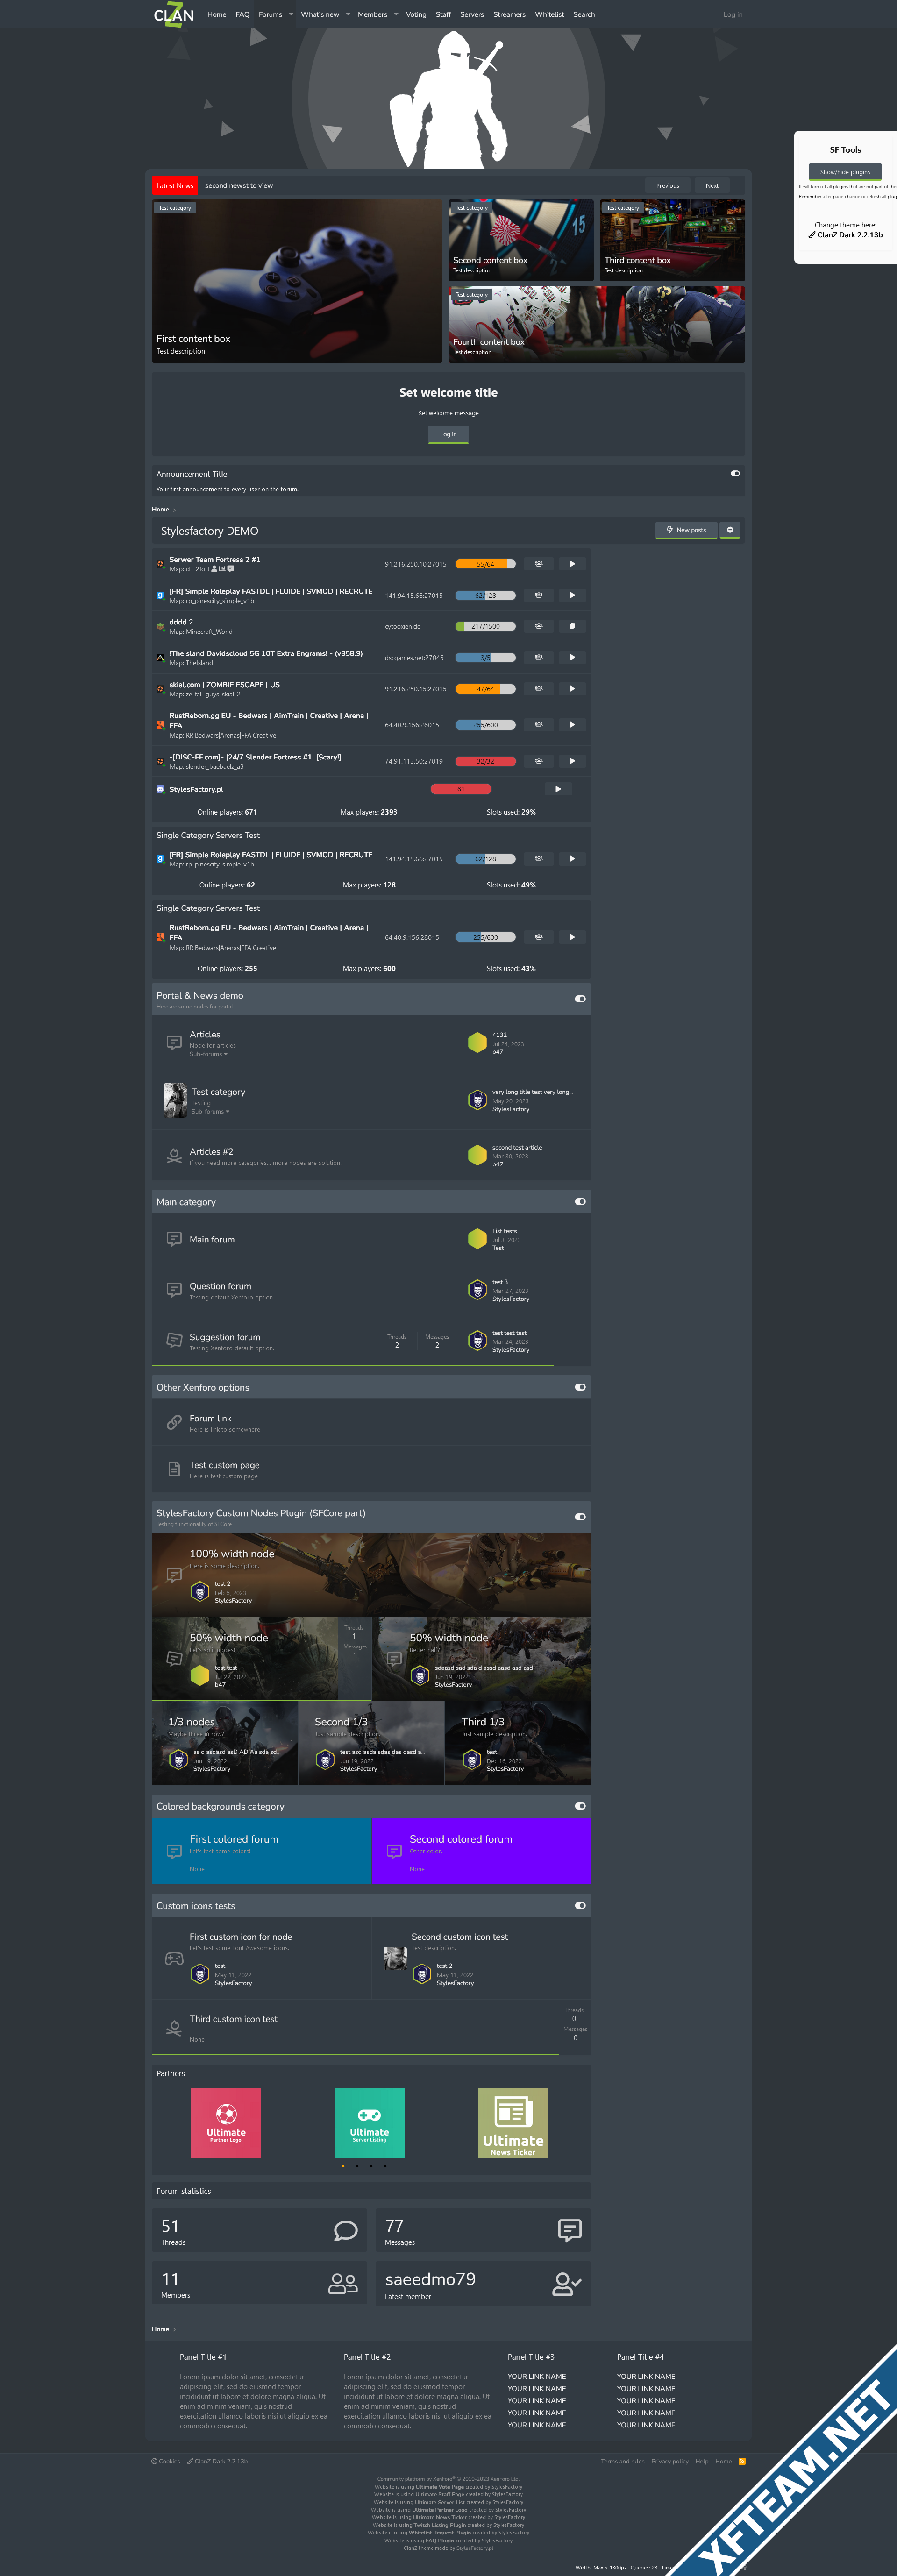Viewport: 897px width, 2576px height.
Task: Copy address of dddd 2 Minecraft server
Action: (572, 626)
